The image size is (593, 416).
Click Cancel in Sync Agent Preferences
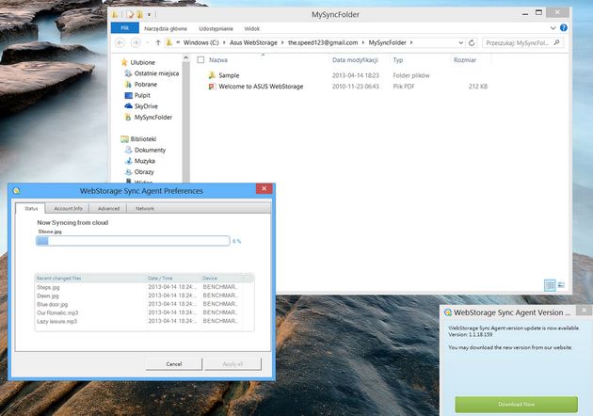[174, 364]
